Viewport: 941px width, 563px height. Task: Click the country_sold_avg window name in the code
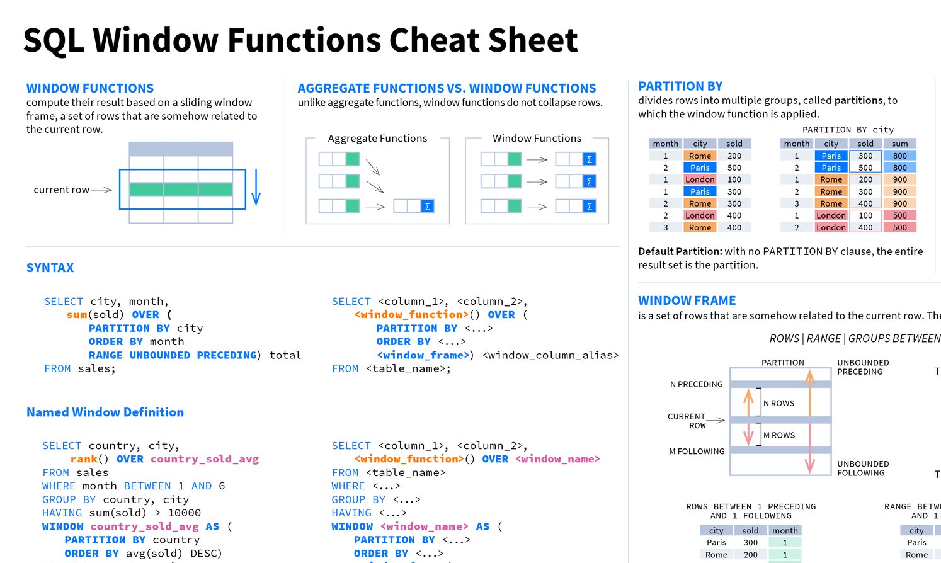[205, 459]
